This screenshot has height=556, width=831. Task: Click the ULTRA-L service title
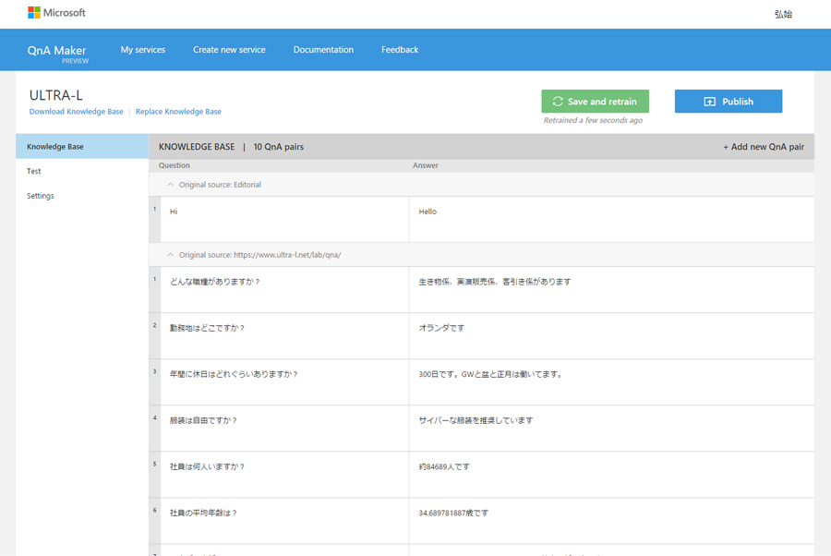point(56,95)
